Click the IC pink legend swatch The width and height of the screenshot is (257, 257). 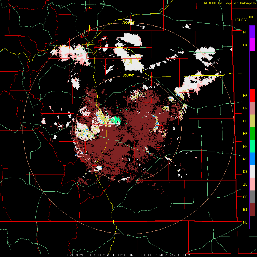click(x=252, y=184)
